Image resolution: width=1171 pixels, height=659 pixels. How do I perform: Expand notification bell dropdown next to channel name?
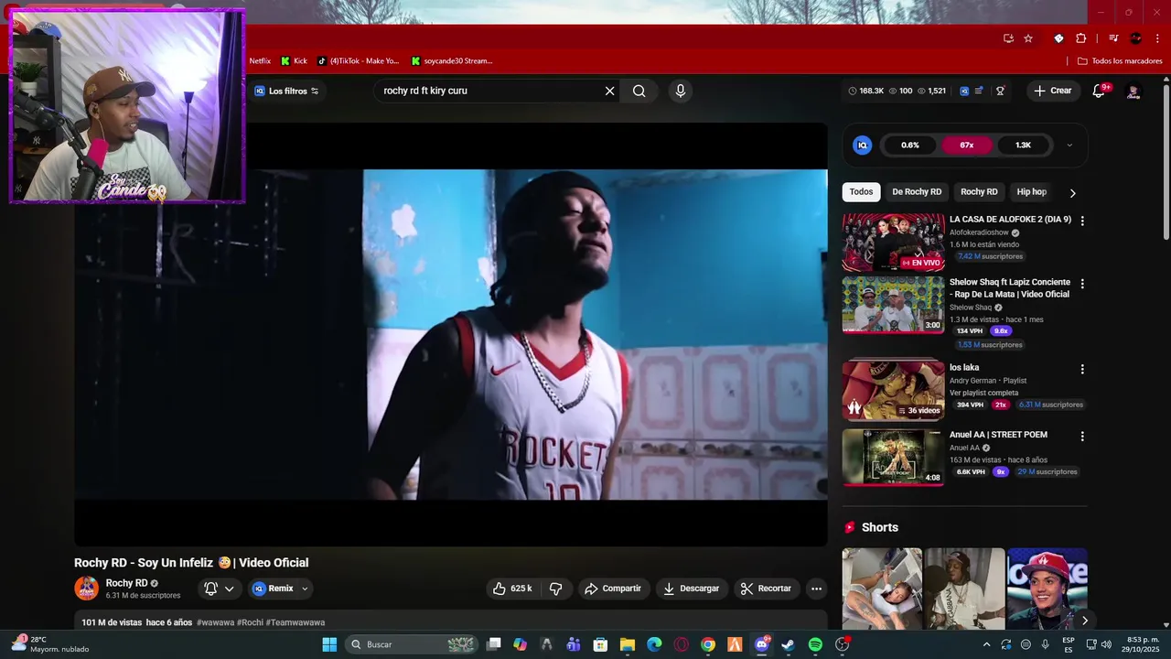pos(230,589)
